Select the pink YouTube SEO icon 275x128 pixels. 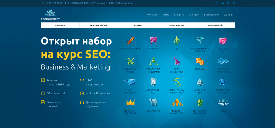pos(223,41)
